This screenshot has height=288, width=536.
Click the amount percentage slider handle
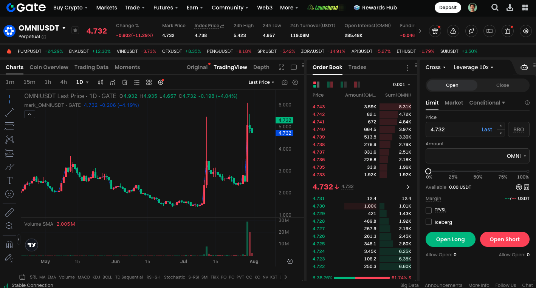pos(428,171)
